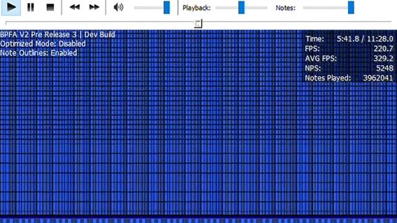Click 'Note Outlines: Enabled' text
This screenshot has height=223, width=397.
[x=38, y=53]
